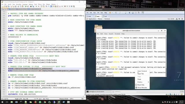
Task: Click the Firefox icon in Windows taskbar
Action: 35,102
